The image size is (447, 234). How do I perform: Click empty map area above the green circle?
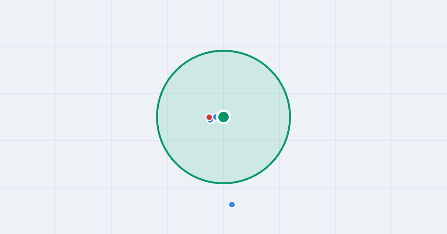tap(223, 24)
